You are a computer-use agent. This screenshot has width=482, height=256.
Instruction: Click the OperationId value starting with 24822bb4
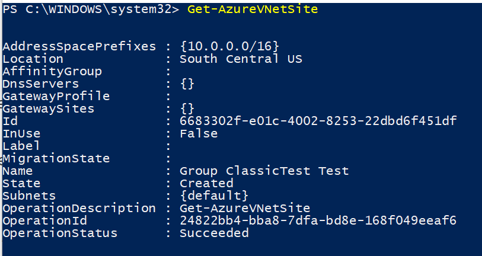point(318,221)
